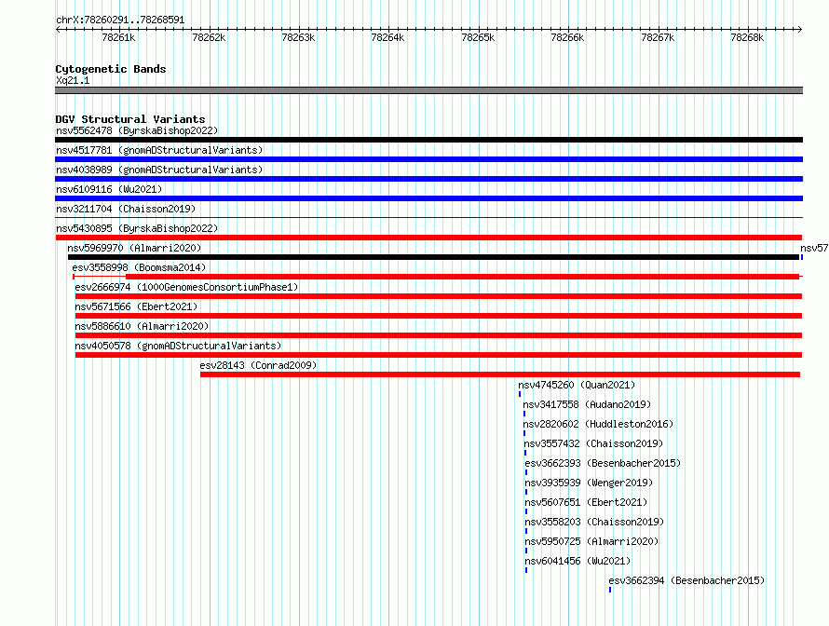The image size is (829, 626).
Task: Open nsv5886610 (Almarri2020) label
Action: (x=142, y=326)
